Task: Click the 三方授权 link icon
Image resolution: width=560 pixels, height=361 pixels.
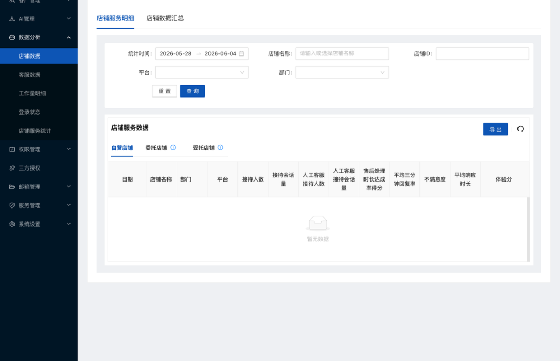Action: tap(12, 168)
